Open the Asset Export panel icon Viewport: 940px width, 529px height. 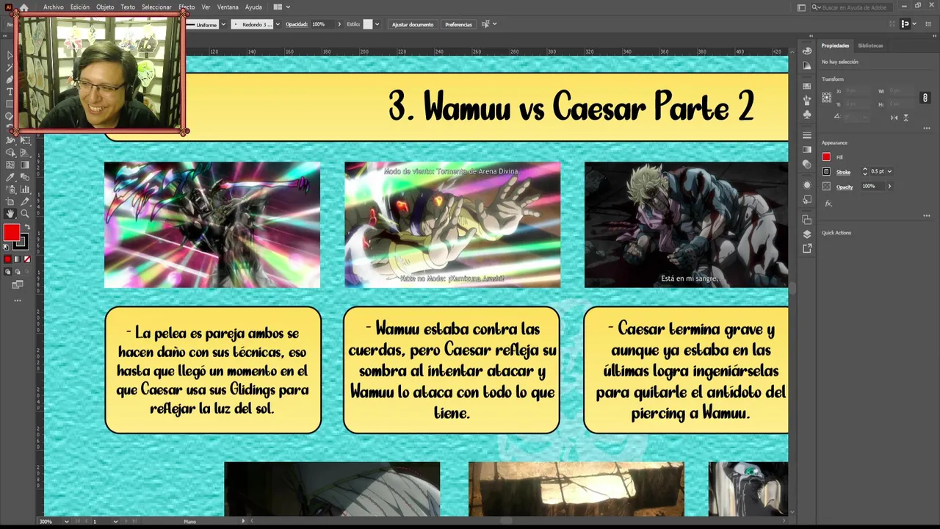tap(807, 248)
